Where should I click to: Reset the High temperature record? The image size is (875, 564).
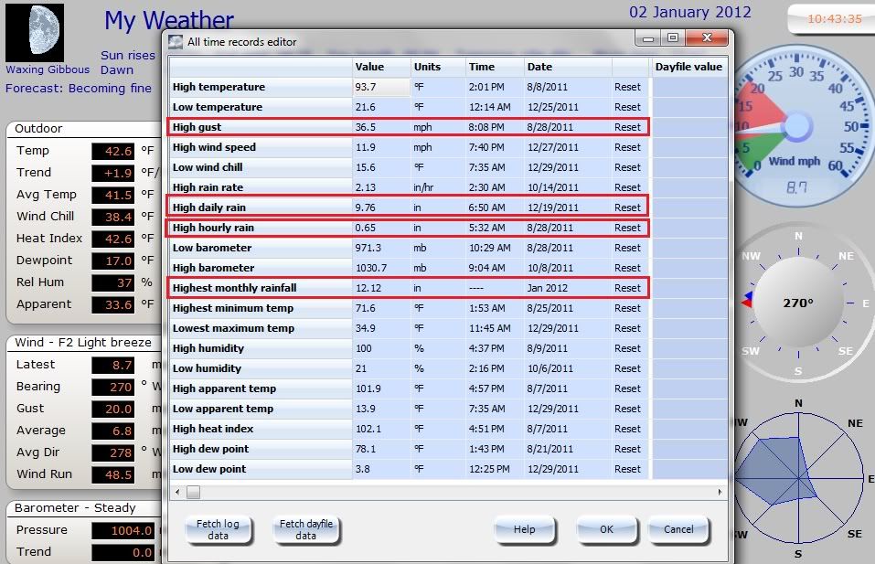tap(627, 87)
